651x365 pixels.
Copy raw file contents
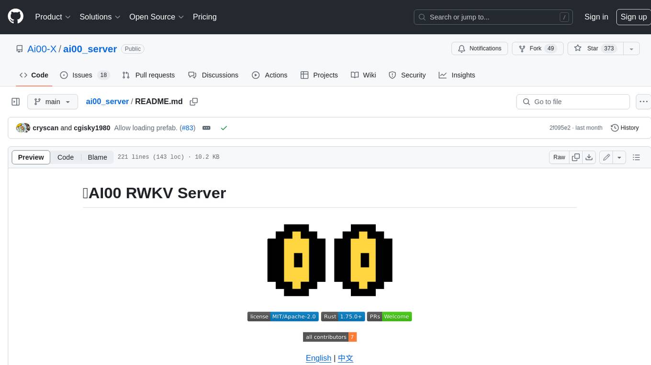[x=576, y=157]
